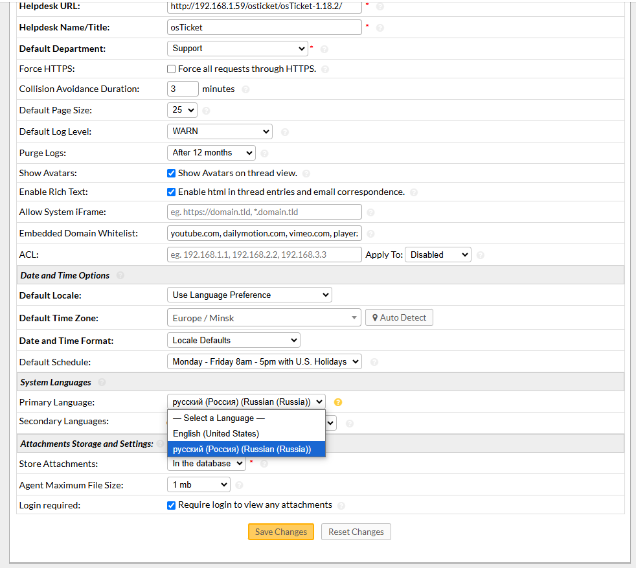
Task: Enable Force all requests through HTTPS checkbox
Action: [x=171, y=69]
